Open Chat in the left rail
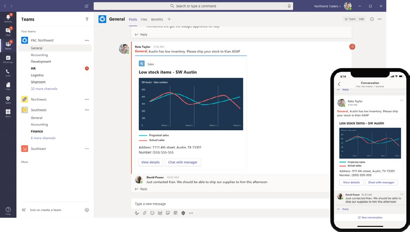The image size is (410, 232). (x=8, y=32)
